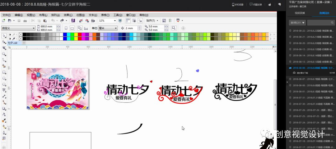
Task: Click the page width 600.0 mm field
Action: pyautogui.click(x=48, y=26)
